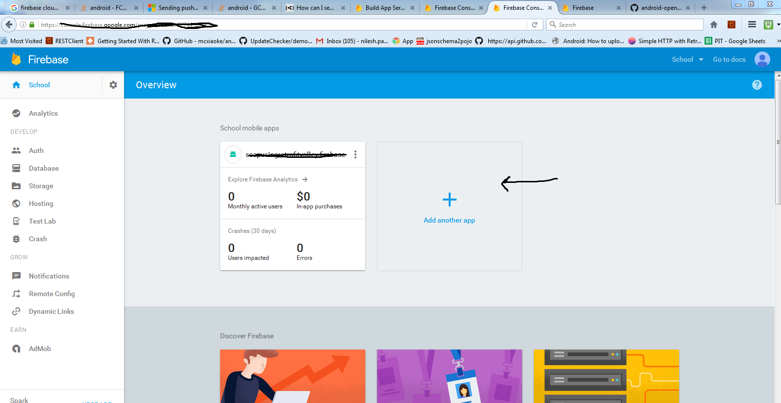This screenshot has width=781, height=403.
Task: Click the Android app icon on card
Action: click(233, 154)
